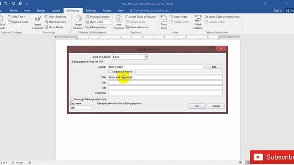294x165 pixels.
Task: Click the Tag name field
Action: point(81,108)
